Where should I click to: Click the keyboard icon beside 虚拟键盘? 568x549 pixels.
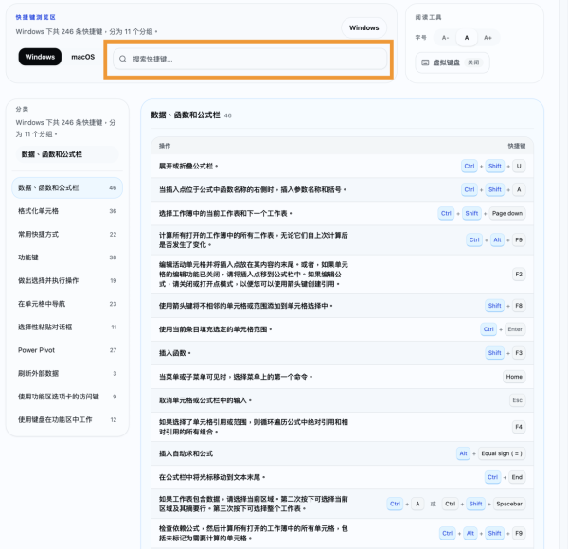click(x=425, y=62)
